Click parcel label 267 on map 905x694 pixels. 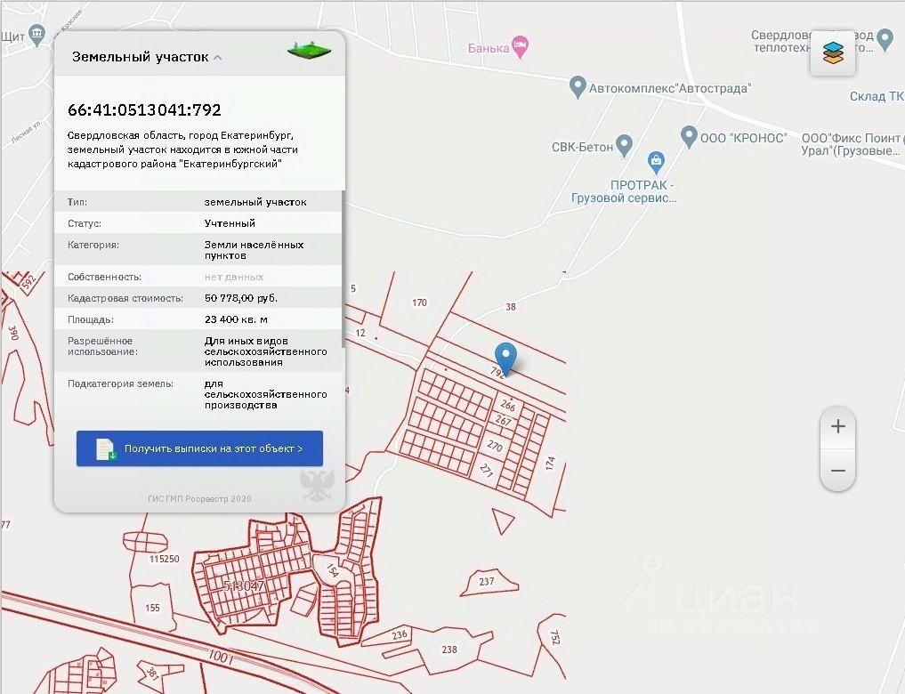pos(504,421)
